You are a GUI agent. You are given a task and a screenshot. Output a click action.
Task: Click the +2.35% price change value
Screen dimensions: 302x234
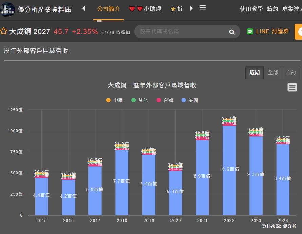[x=85, y=32]
